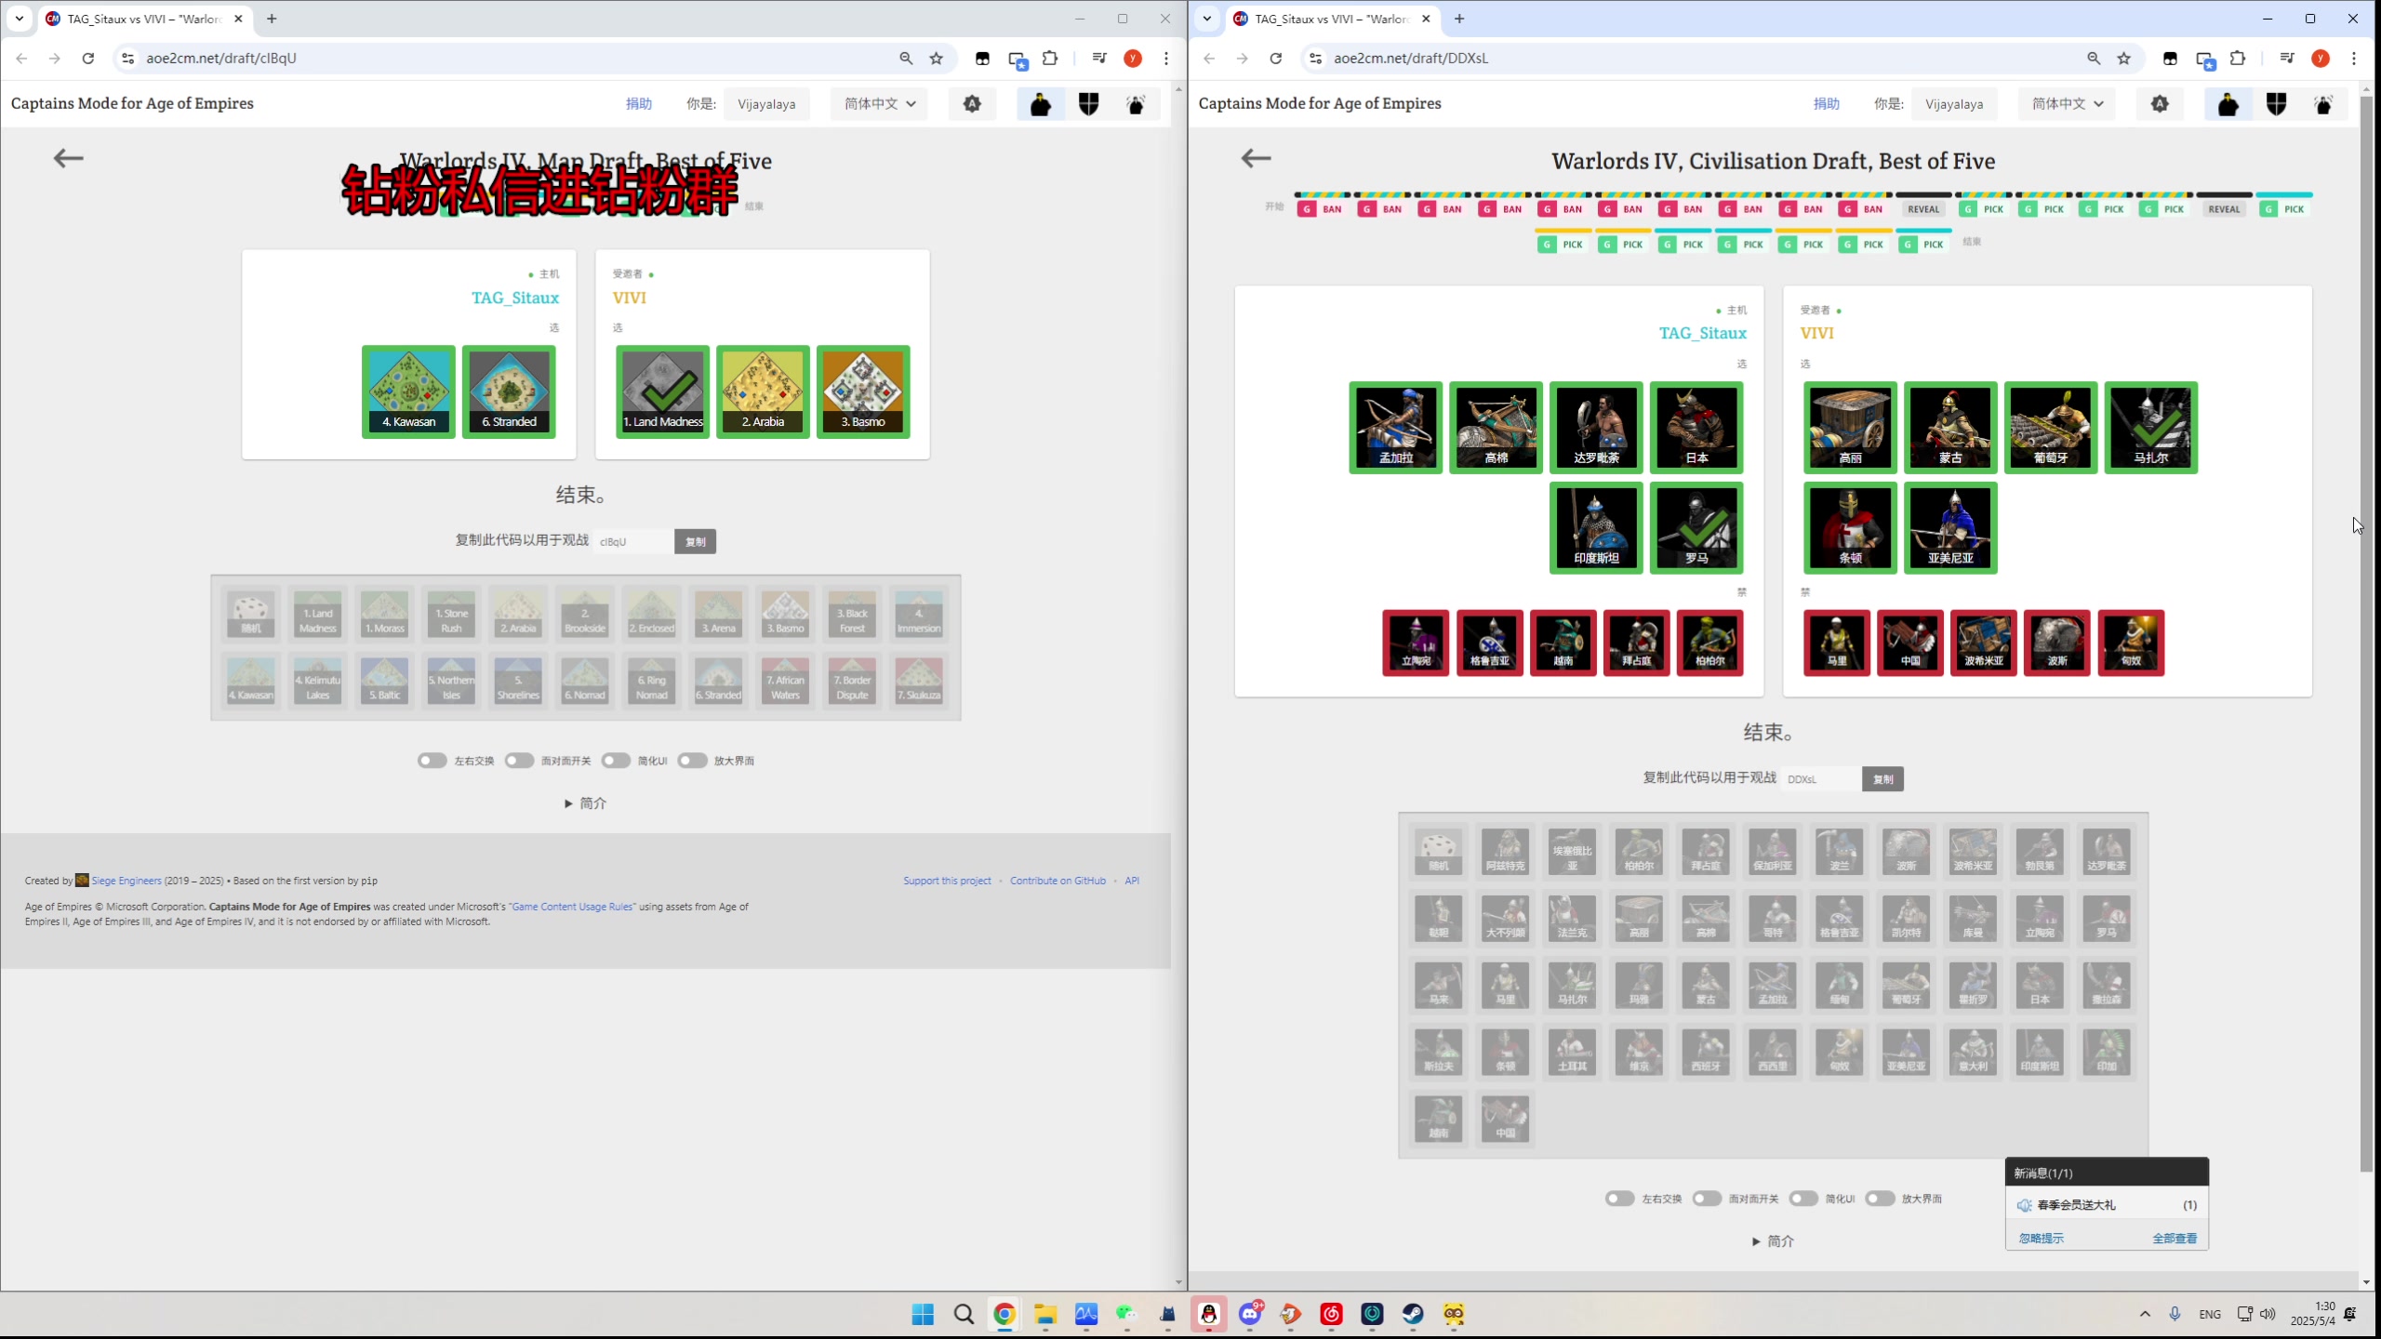Select the shield icon in left window header
The height and width of the screenshot is (1339, 2381).
click(1088, 103)
